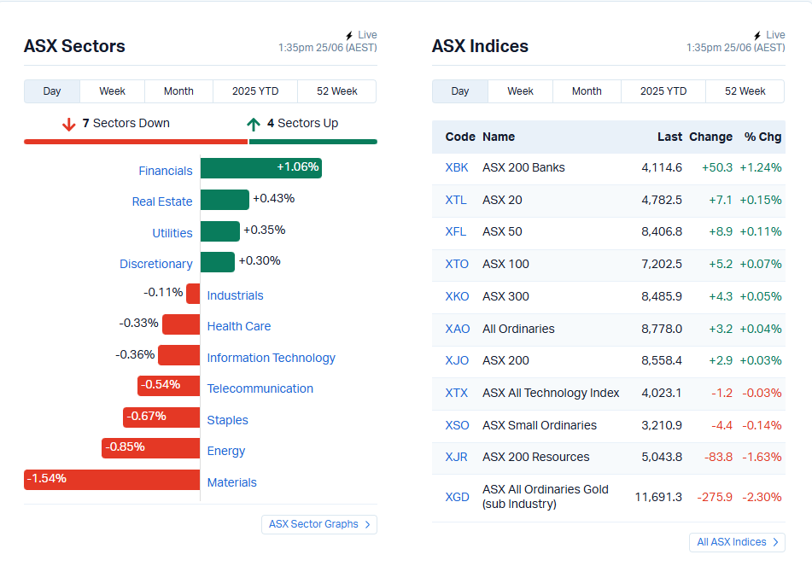Screen dimensions: 812x572
Task: Open the XTX index code link
Action: click(x=457, y=393)
